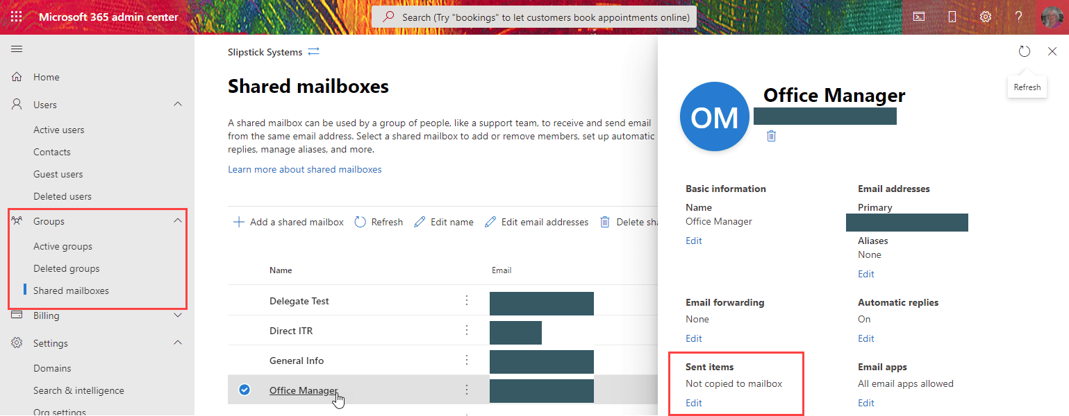Go to Deleted users
1069x416 pixels.
pos(63,196)
